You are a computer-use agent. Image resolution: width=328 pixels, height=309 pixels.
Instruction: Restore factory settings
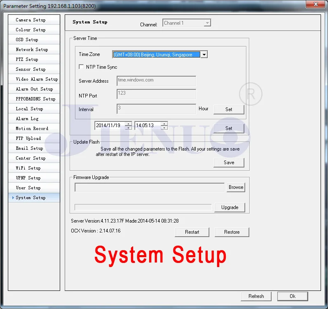pyautogui.click(x=232, y=232)
